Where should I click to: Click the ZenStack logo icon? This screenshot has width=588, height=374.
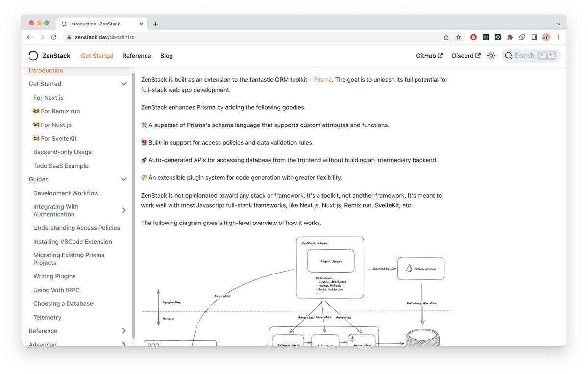[33, 56]
